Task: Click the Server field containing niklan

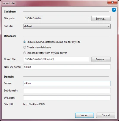Action: point(67,83)
